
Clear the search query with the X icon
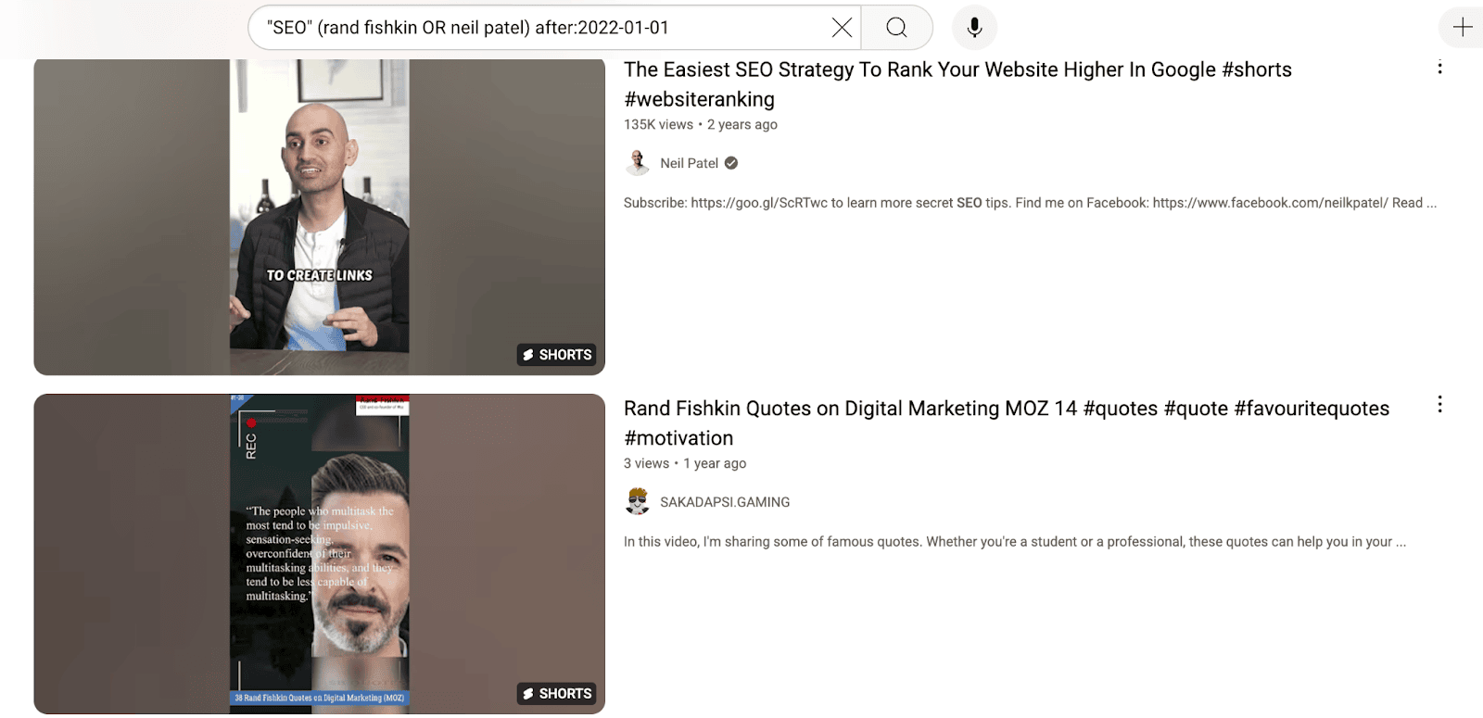click(842, 28)
